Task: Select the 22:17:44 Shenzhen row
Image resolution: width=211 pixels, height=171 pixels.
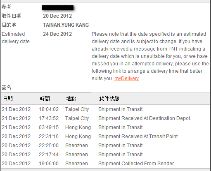Action: (x=105, y=155)
